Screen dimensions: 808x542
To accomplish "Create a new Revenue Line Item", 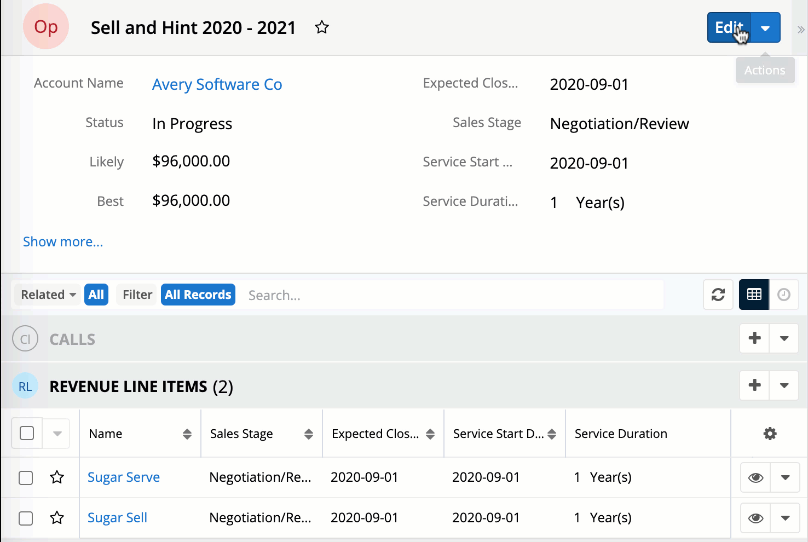I will point(754,385).
